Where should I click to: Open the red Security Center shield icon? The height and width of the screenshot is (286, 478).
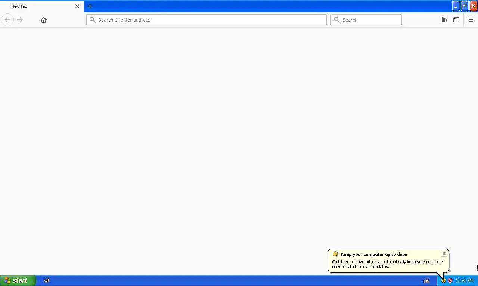pos(450,280)
